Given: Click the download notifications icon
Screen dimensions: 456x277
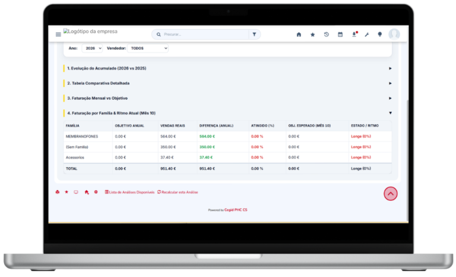Looking at the screenshot, I should point(354,34).
